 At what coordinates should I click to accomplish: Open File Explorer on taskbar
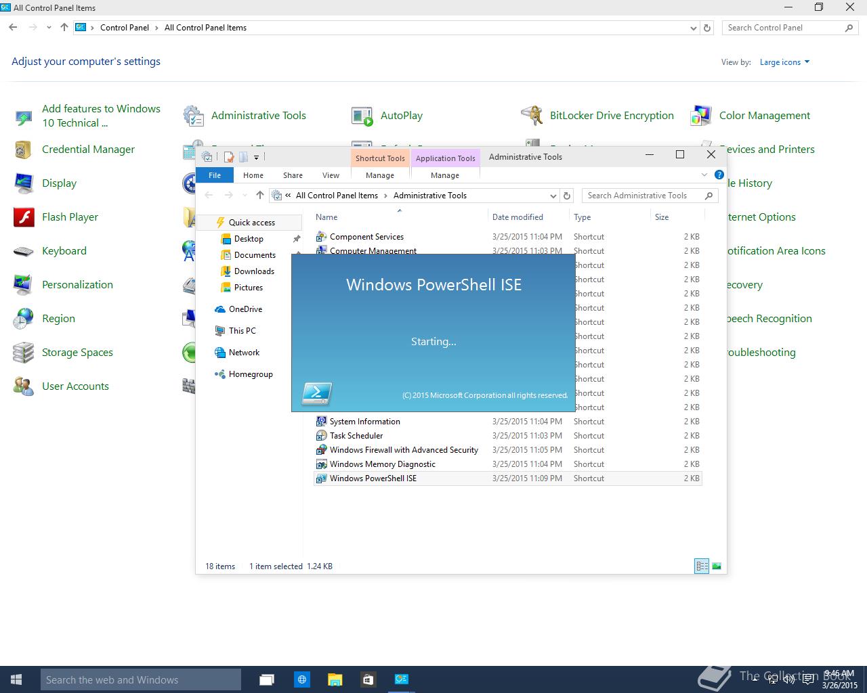335,679
